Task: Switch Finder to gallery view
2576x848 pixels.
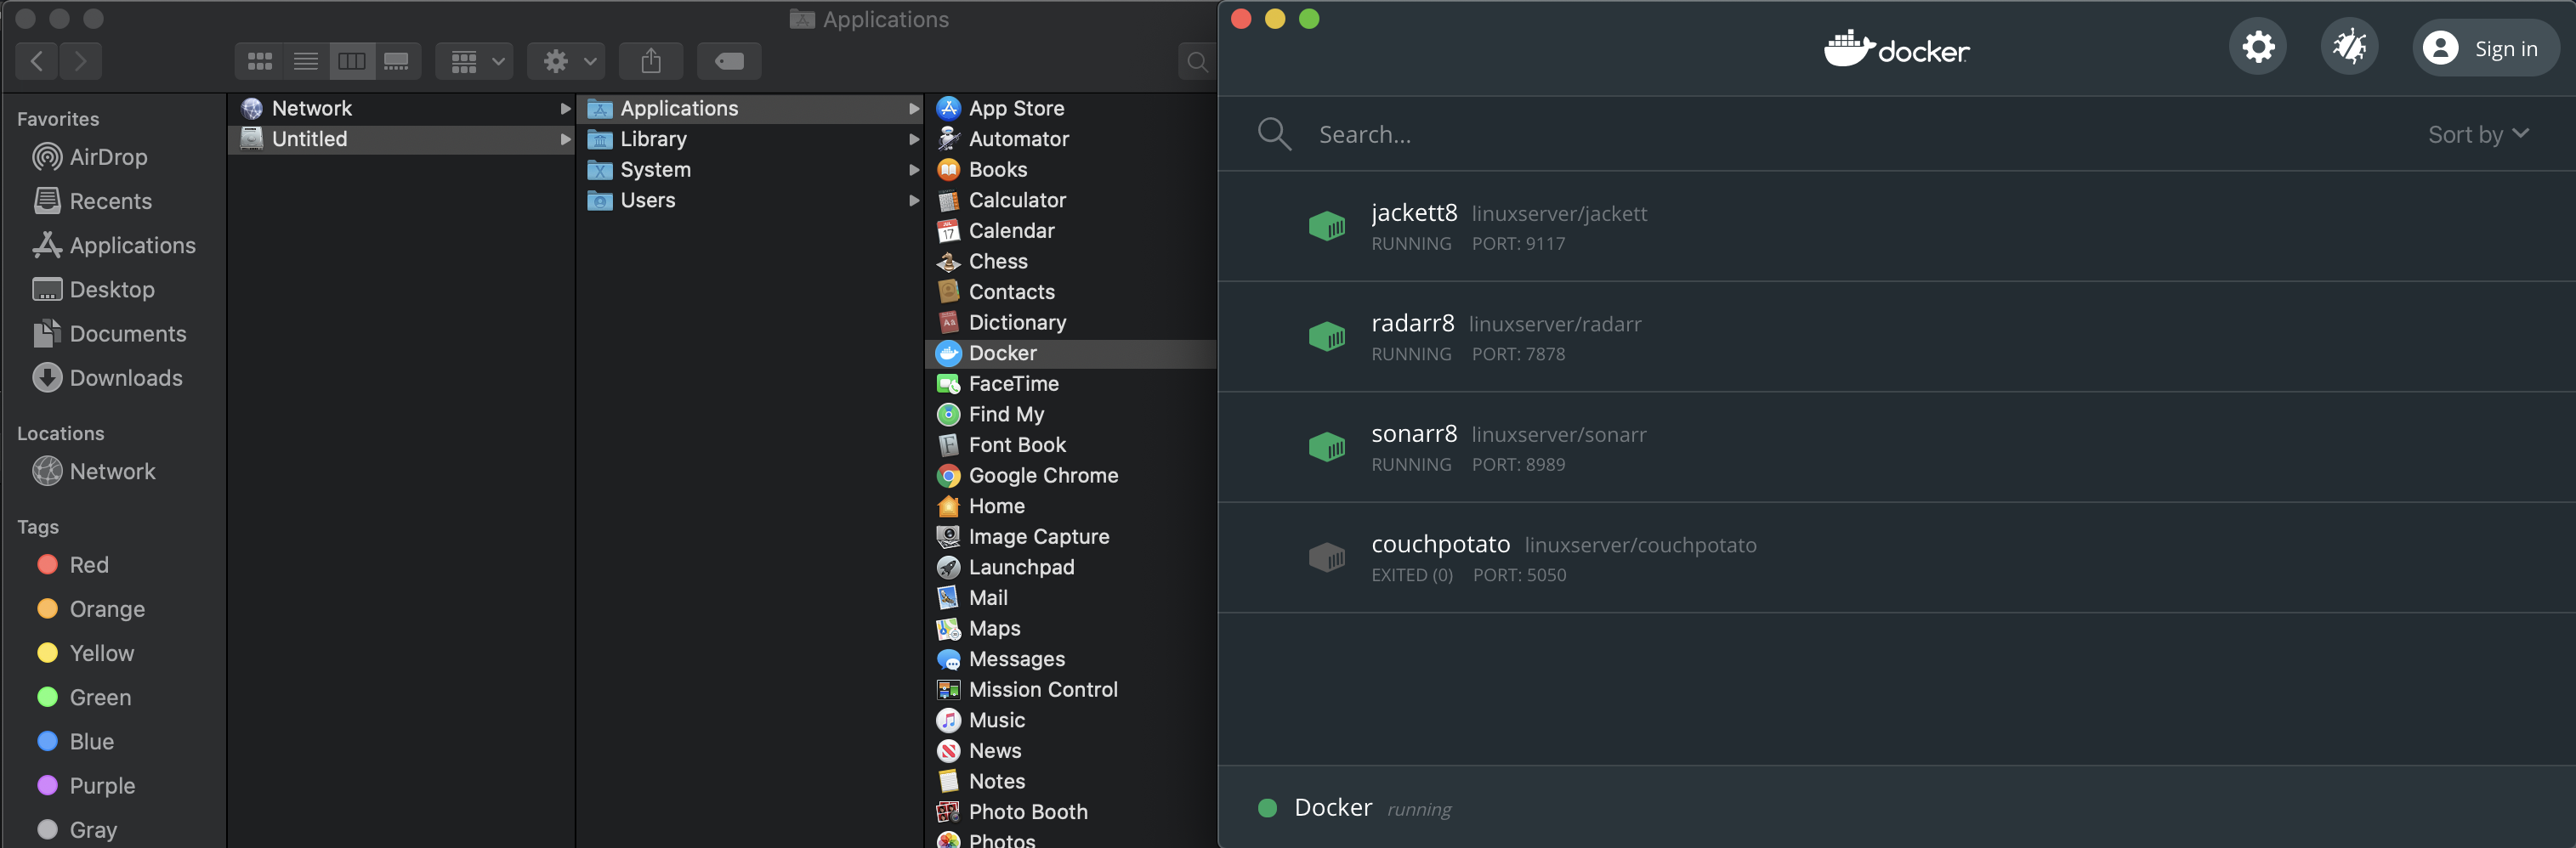Action: pyautogui.click(x=397, y=61)
